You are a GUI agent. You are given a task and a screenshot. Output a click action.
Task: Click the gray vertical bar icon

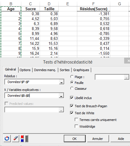27,138
